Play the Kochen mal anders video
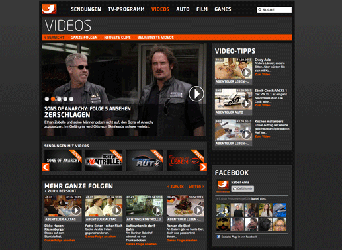This screenshot has width=342, height=250. [246, 134]
